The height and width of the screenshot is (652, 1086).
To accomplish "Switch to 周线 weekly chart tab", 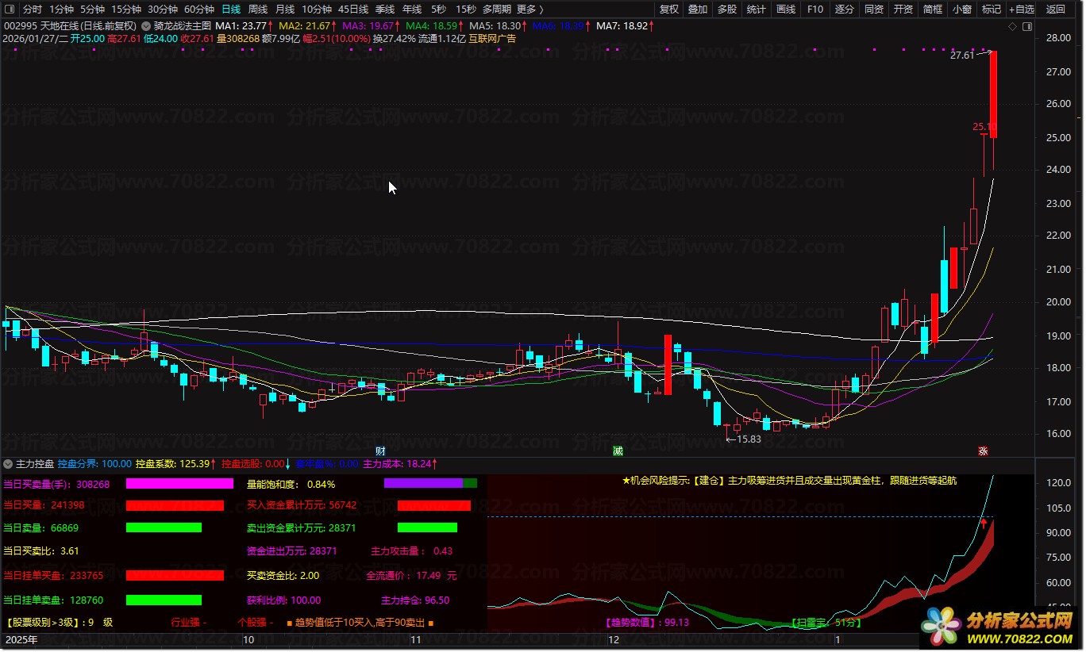I will coord(258,10).
